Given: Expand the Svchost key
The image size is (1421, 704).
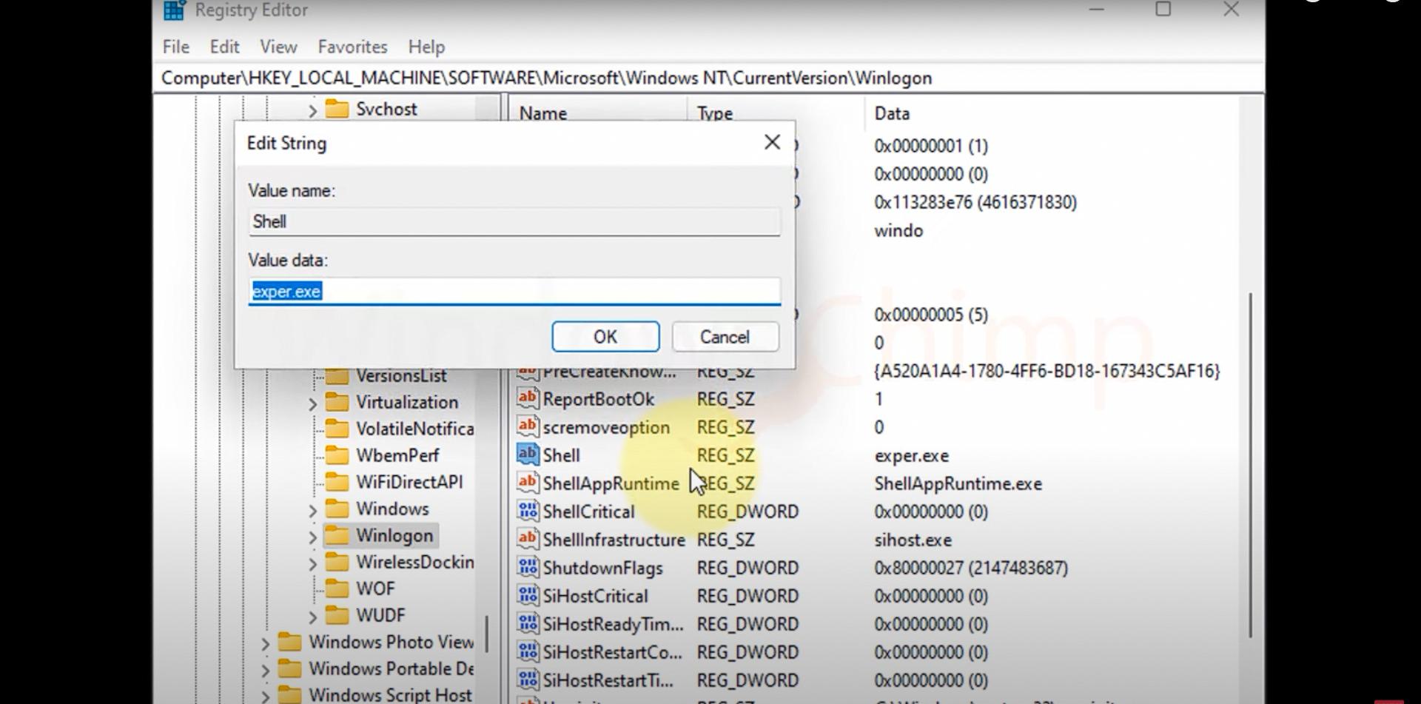Looking at the screenshot, I should (x=312, y=110).
